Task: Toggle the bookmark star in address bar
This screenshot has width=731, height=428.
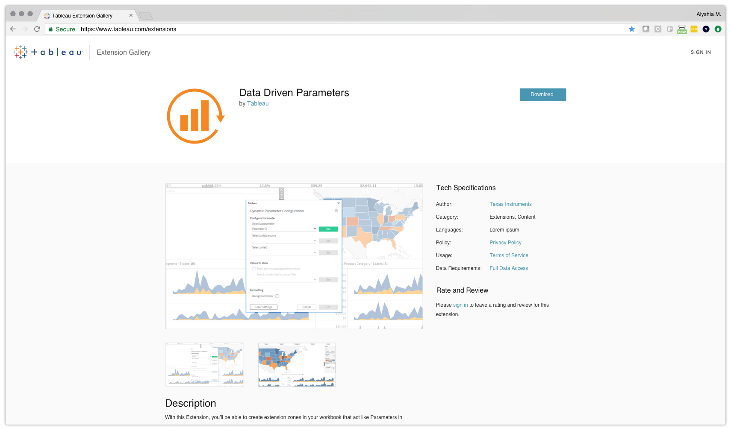Action: point(632,29)
